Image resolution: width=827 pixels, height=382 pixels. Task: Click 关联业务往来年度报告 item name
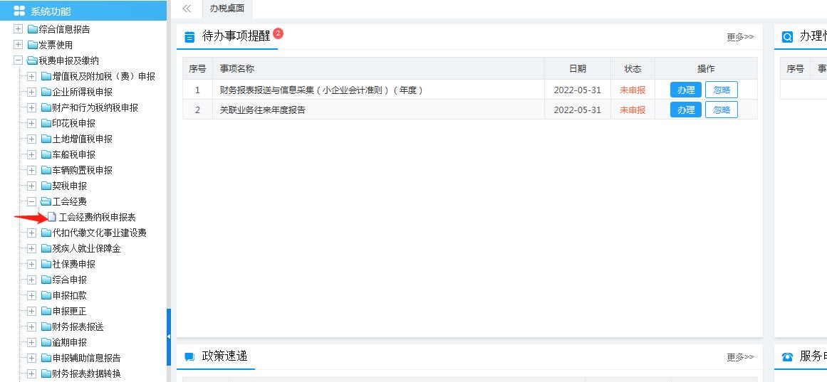click(263, 110)
